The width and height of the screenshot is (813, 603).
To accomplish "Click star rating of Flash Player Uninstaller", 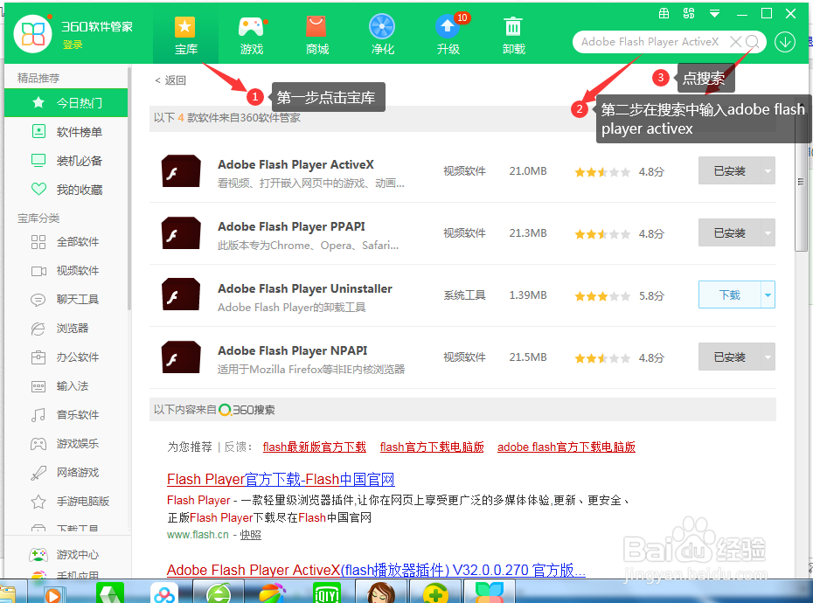I will (x=602, y=296).
